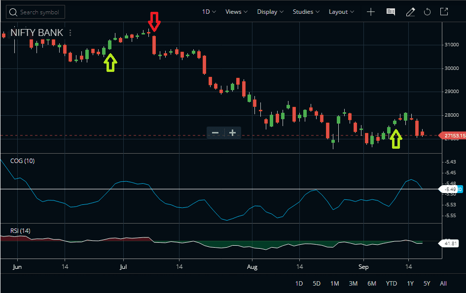Select the 3M range

tap(353, 284)
